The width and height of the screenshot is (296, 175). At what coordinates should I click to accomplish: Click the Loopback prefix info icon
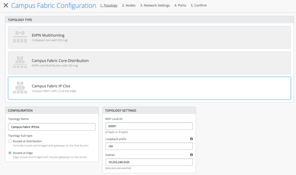191,139
